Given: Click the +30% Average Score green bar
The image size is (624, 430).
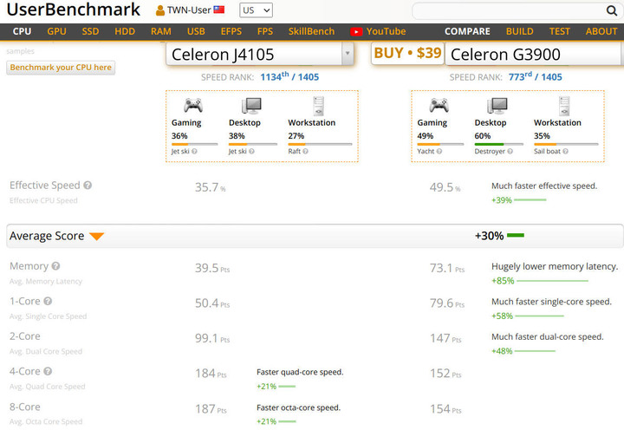Looking at the screenshot, I should tap(516, 236).
